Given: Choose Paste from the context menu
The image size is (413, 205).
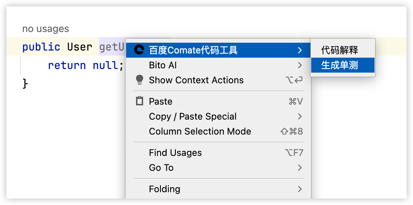Looking at the screenshot, I should tap(218, 101).
